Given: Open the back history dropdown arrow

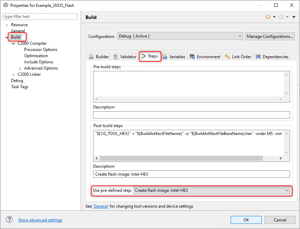Looking at the screenshot, I should coord(274,17).
